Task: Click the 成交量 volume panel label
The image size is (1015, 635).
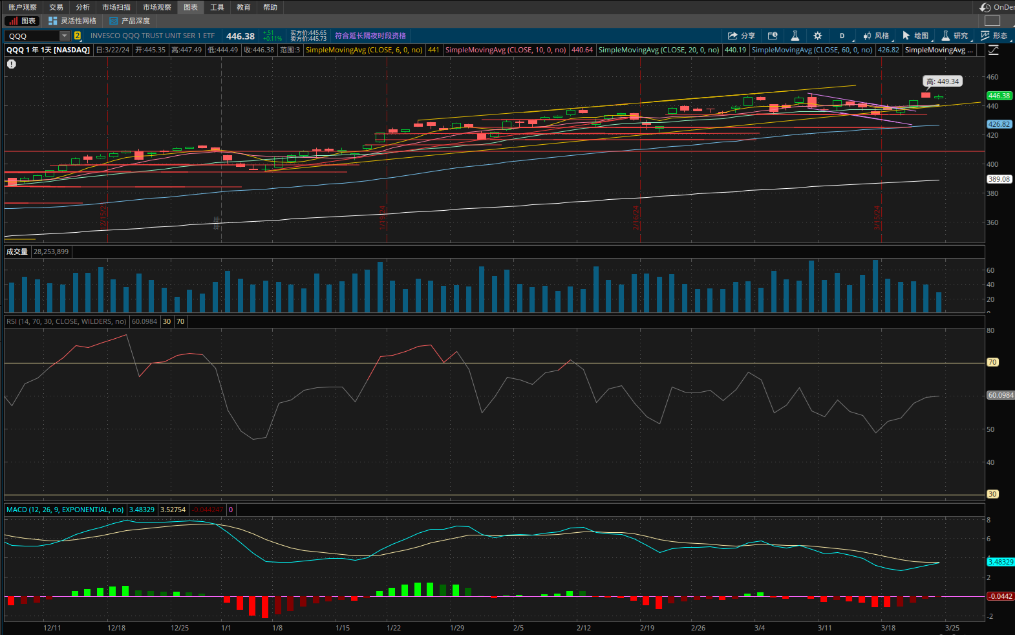Action: (x=17, y=252)
